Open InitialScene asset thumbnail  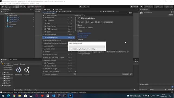(18, 70)
